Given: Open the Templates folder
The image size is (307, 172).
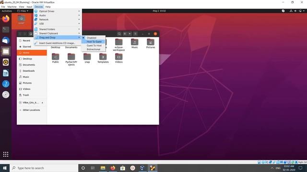Looking at the screenshot, I should pos(103,58).
